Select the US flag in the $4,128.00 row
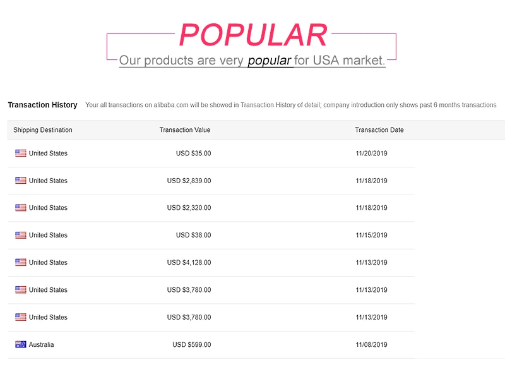Screen dimensions: 505x379 (x=21, y=262)
